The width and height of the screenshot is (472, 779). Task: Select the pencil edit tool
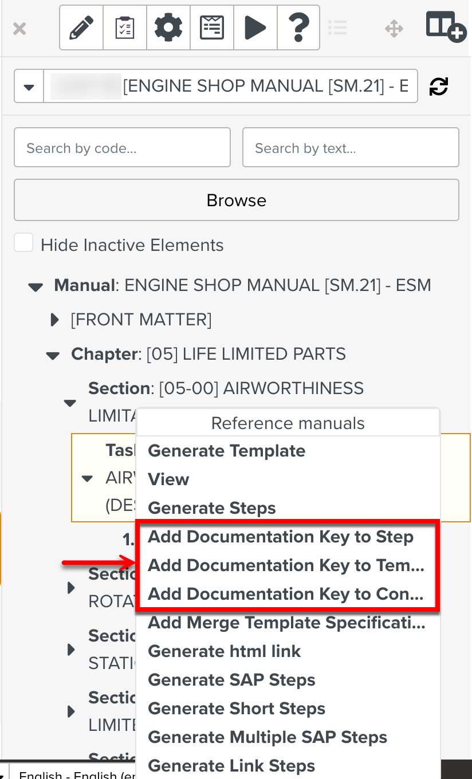click(x=81, y=27)
